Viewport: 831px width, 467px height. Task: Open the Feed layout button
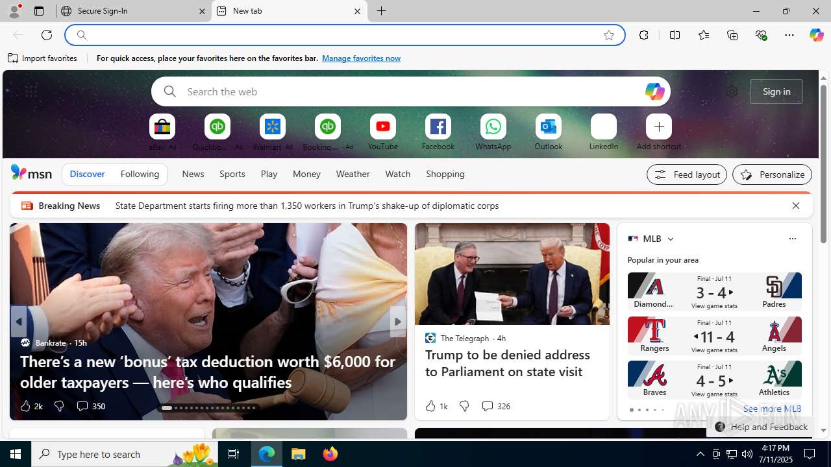[x=687, y=174]
